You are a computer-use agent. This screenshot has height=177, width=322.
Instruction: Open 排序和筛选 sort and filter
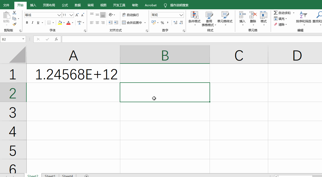[x=304, y=19]
